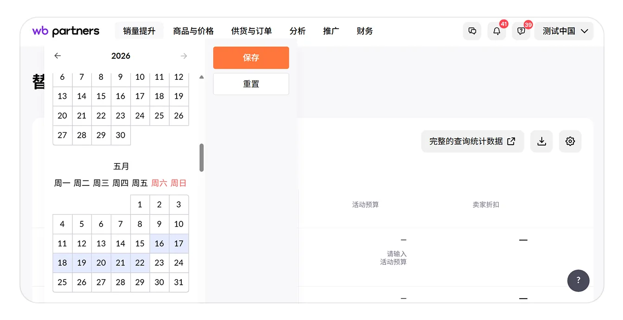Select May 4 in calendar

tap(63, 224)
